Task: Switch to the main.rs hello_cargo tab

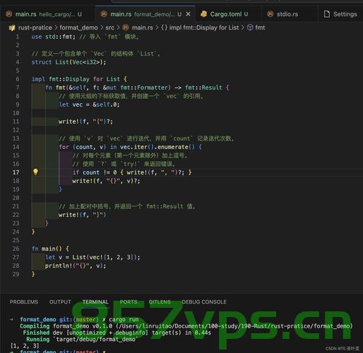Action: (x=48, y=14)
